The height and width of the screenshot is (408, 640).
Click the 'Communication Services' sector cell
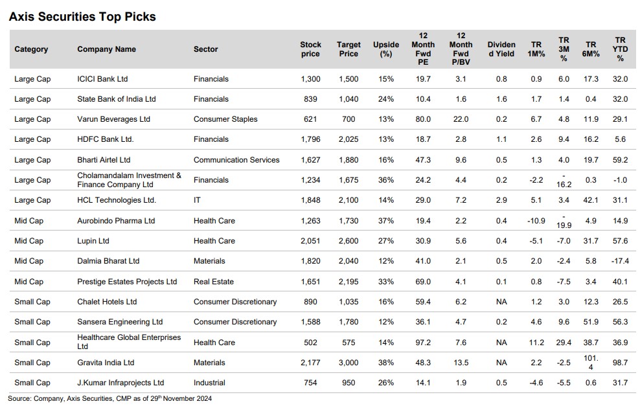pyautogui.click(x=236, y=160)
